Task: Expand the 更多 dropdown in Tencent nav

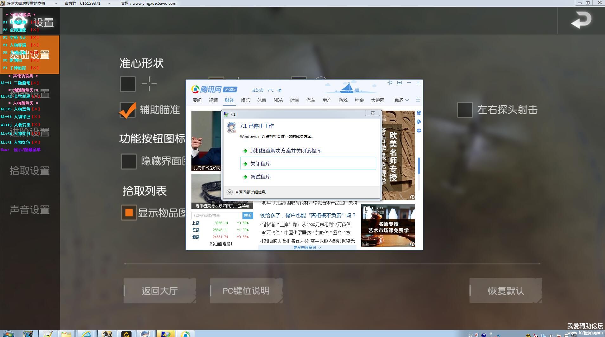Action: pos(402,100)
